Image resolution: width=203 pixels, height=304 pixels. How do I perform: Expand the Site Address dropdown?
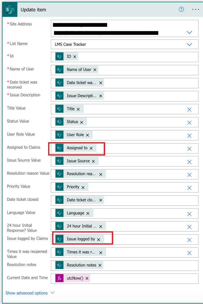click(x=189, y=32)
